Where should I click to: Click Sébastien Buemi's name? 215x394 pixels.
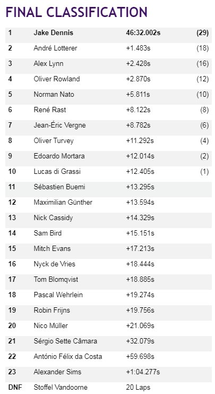(59, 187)
